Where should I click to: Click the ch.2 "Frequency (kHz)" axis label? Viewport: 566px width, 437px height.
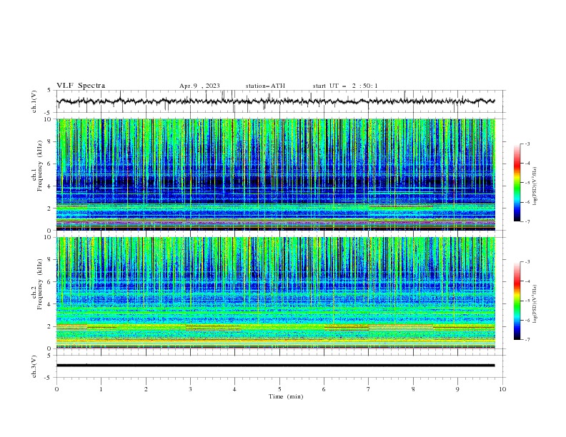point(39,284)
